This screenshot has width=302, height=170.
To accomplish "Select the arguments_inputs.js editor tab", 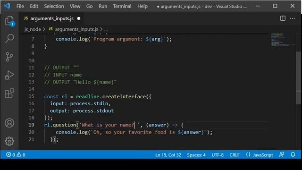I will [52, 18].
